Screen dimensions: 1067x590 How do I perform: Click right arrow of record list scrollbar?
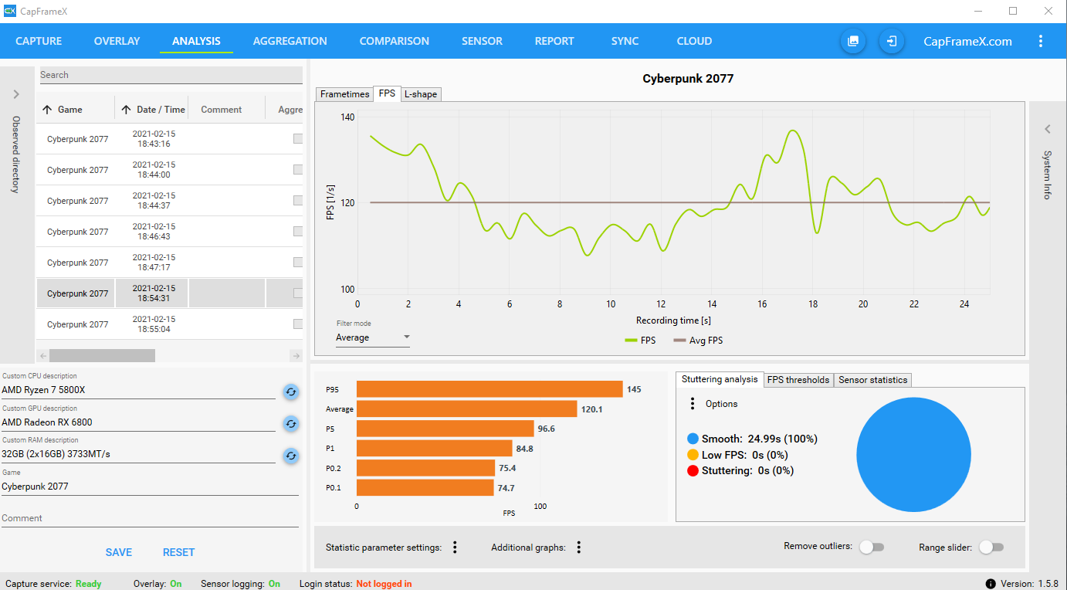click(x=296, y=355)
